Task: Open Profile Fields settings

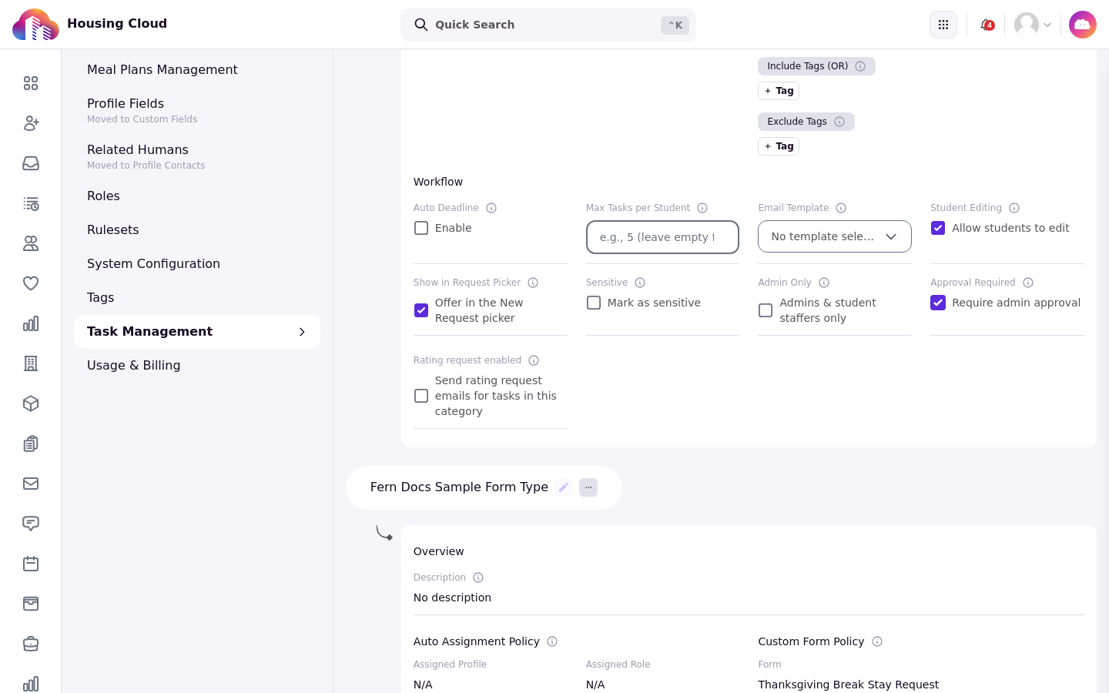Action: (197, 110)
